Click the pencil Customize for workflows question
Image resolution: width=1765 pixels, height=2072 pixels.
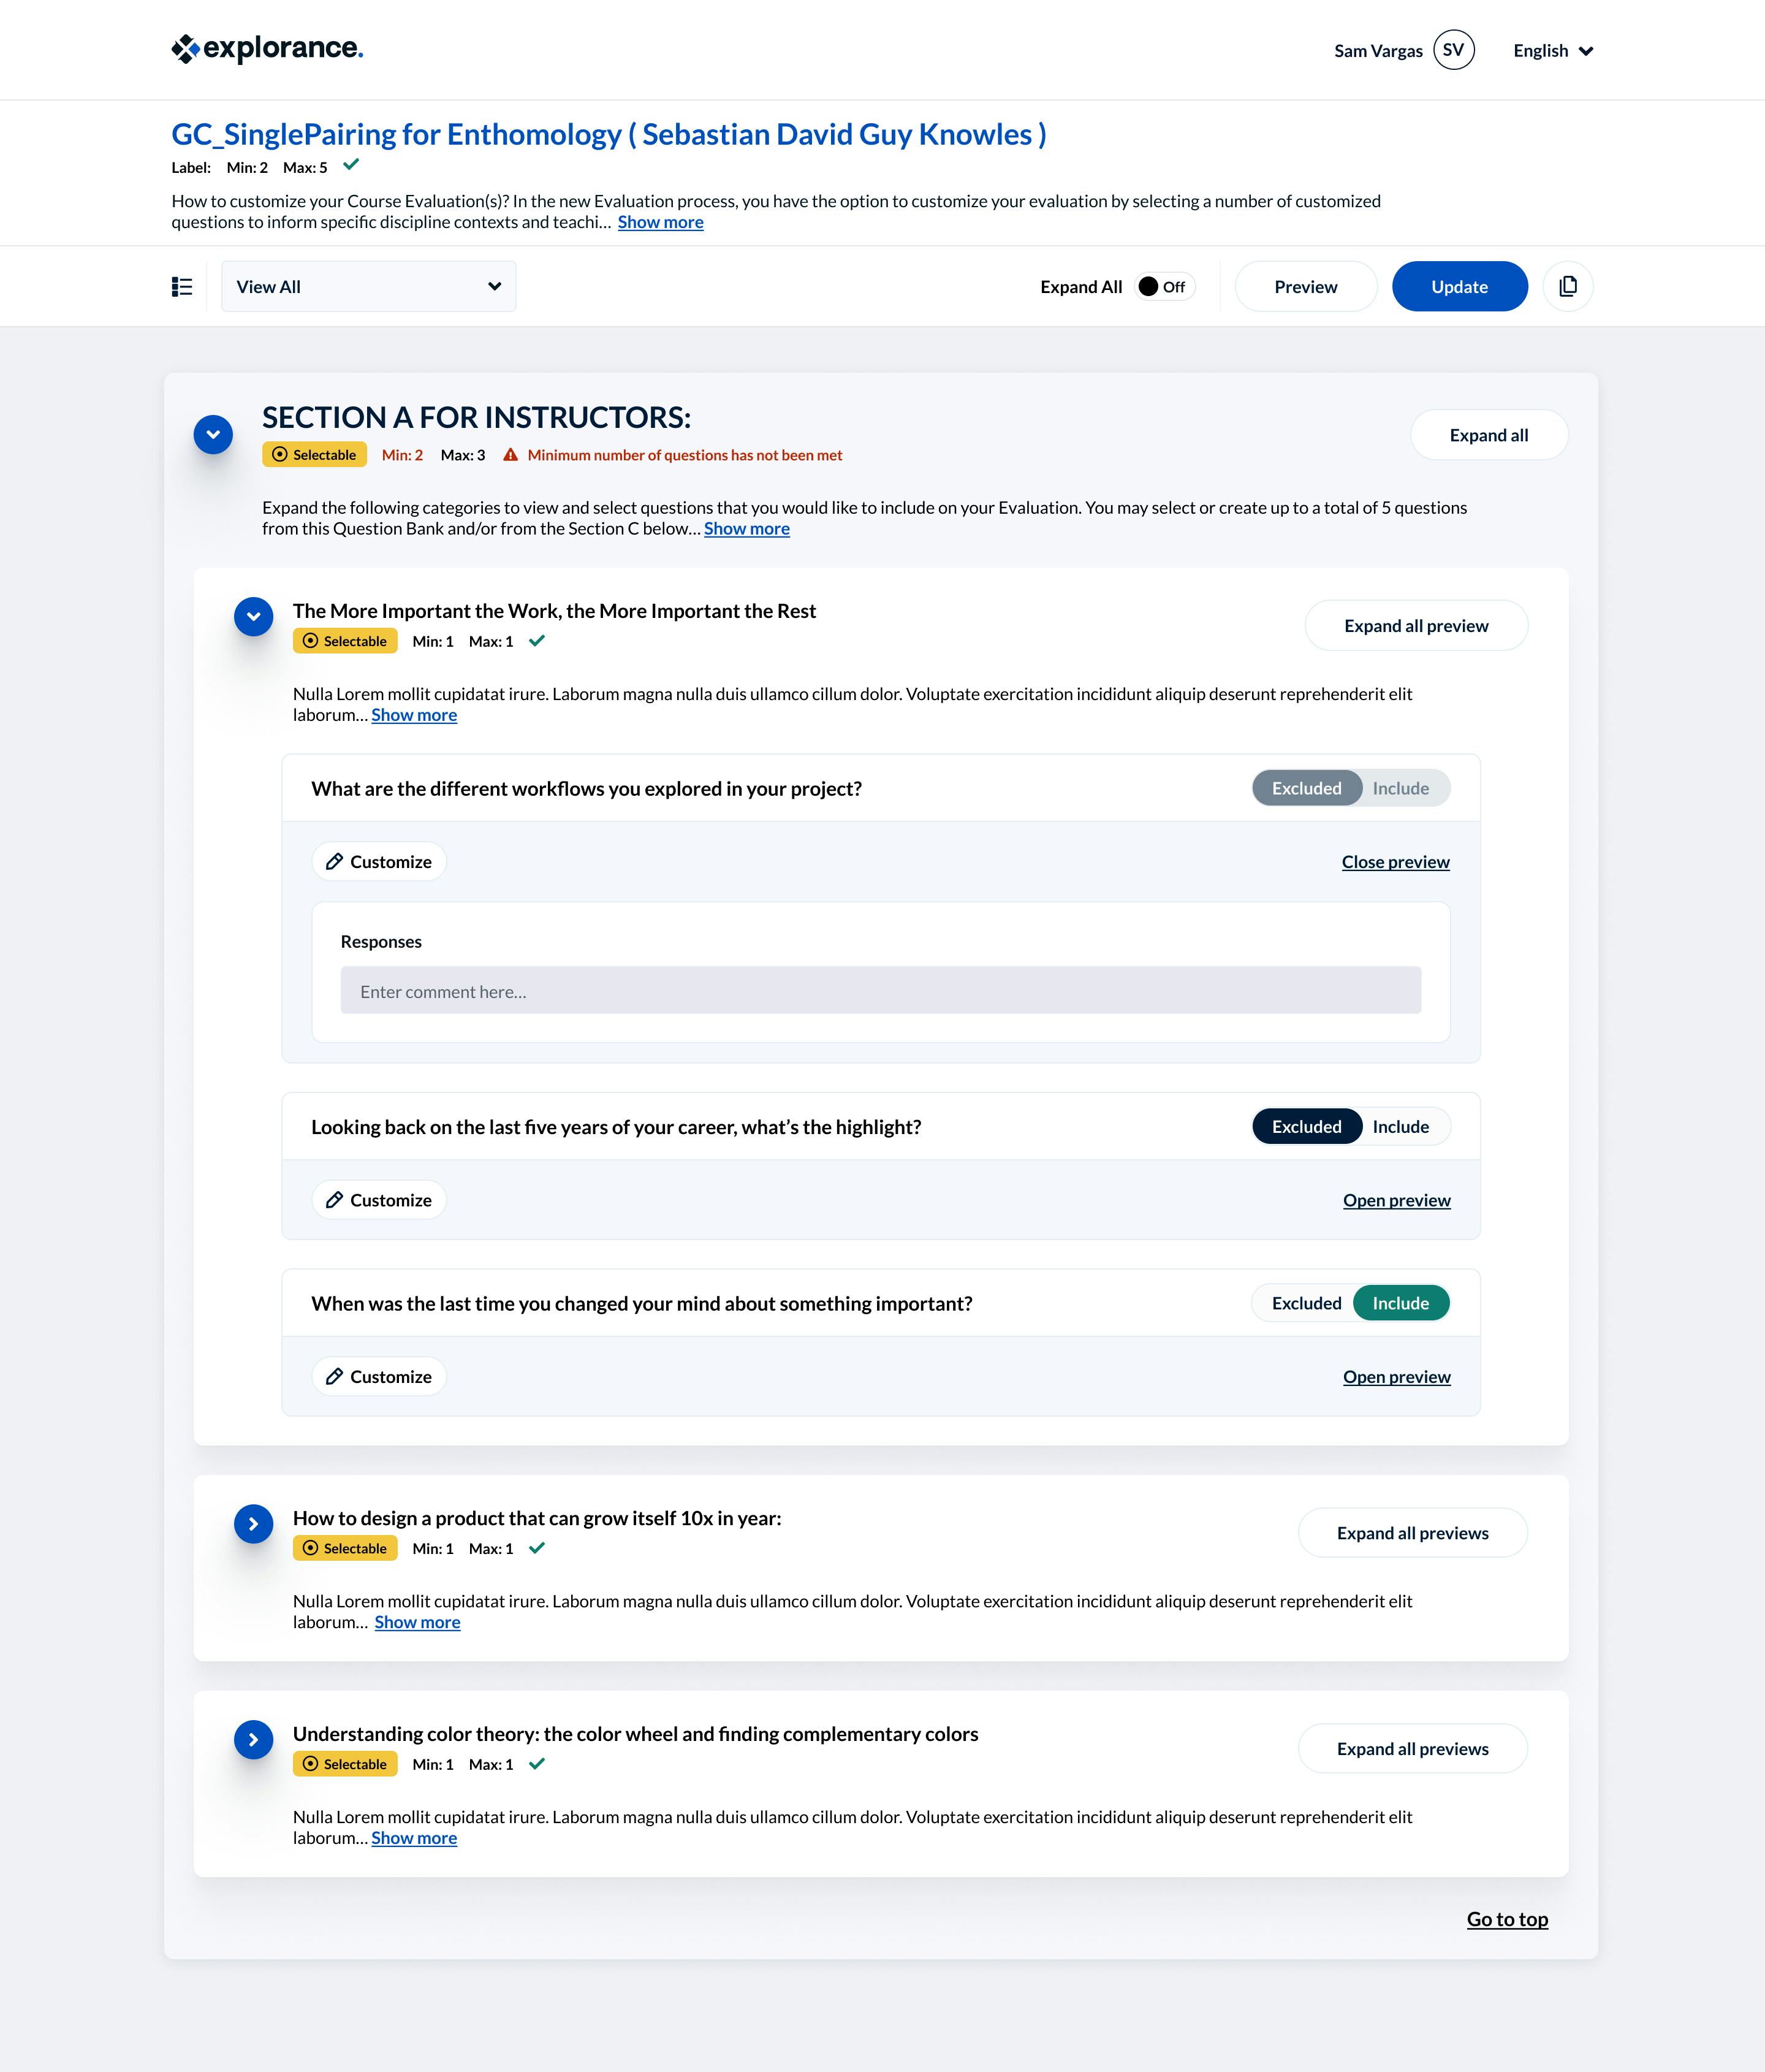pos(379,862)
